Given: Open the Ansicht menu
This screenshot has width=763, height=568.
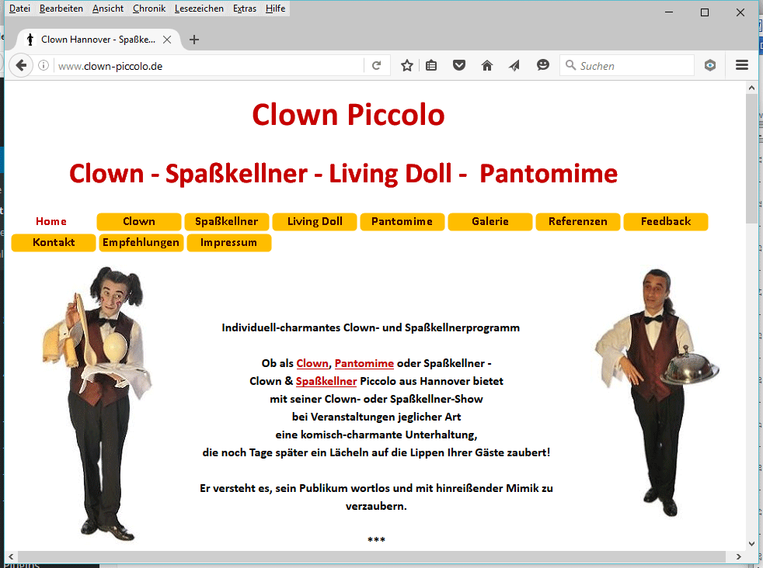Looking at the screenshot, I should [107, 9].
